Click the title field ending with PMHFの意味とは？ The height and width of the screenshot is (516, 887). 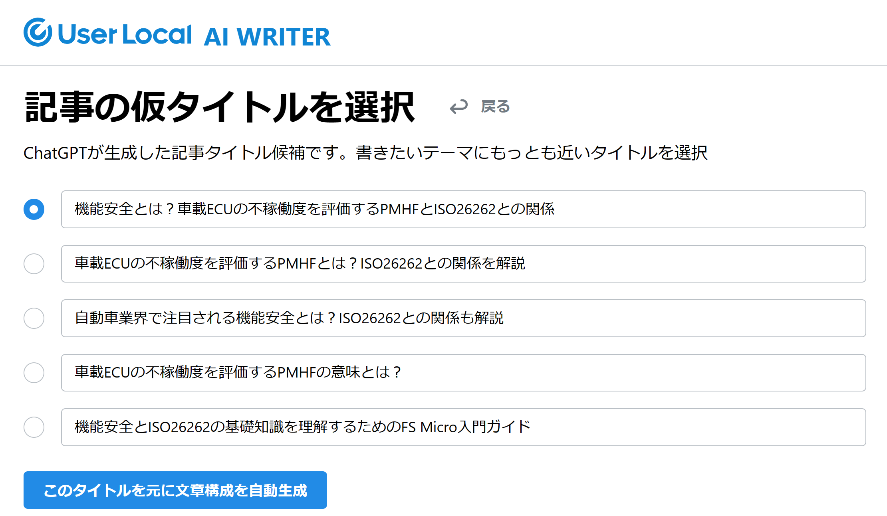[463, 373]
